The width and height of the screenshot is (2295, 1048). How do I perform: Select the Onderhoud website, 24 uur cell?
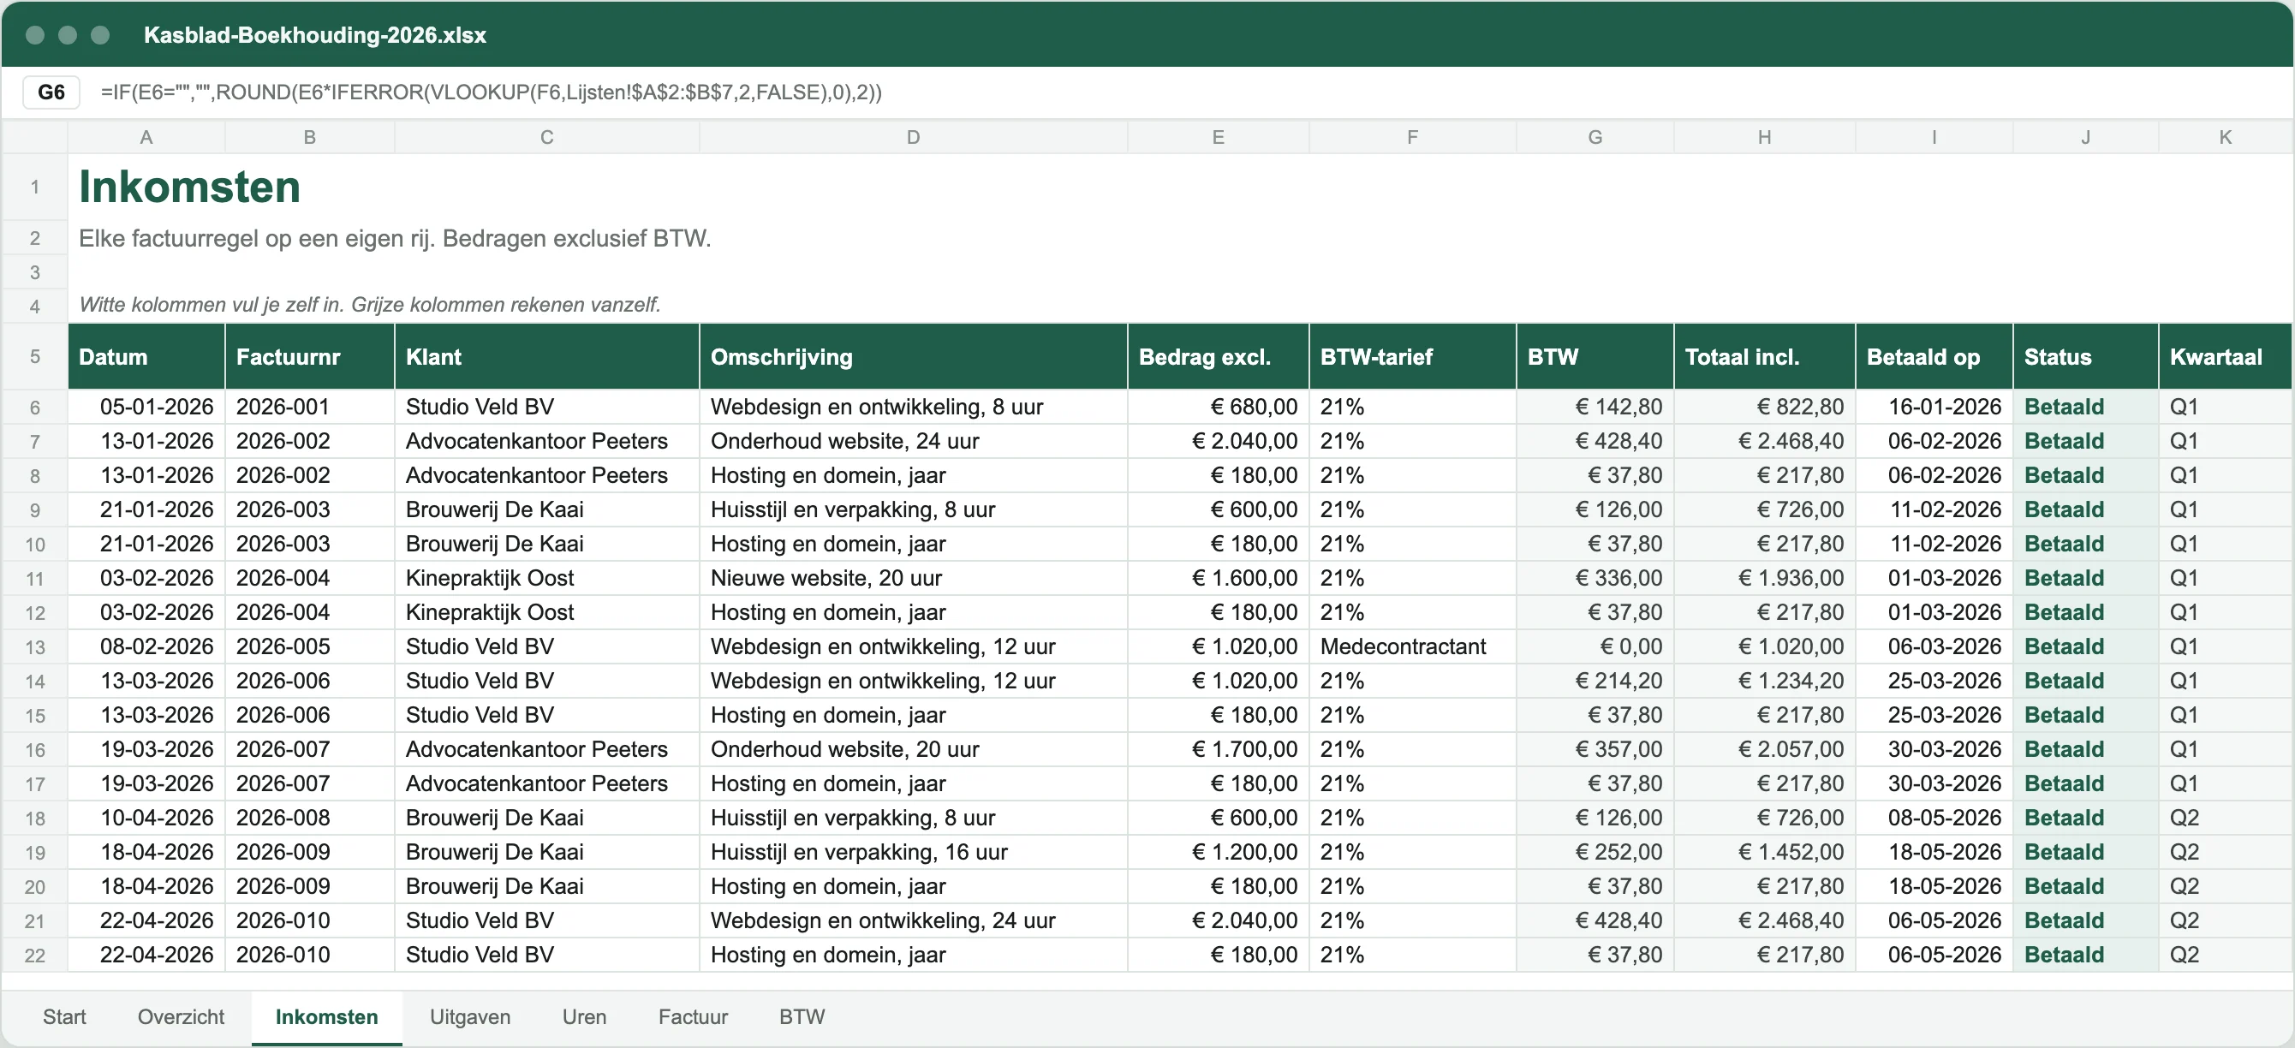913,441
